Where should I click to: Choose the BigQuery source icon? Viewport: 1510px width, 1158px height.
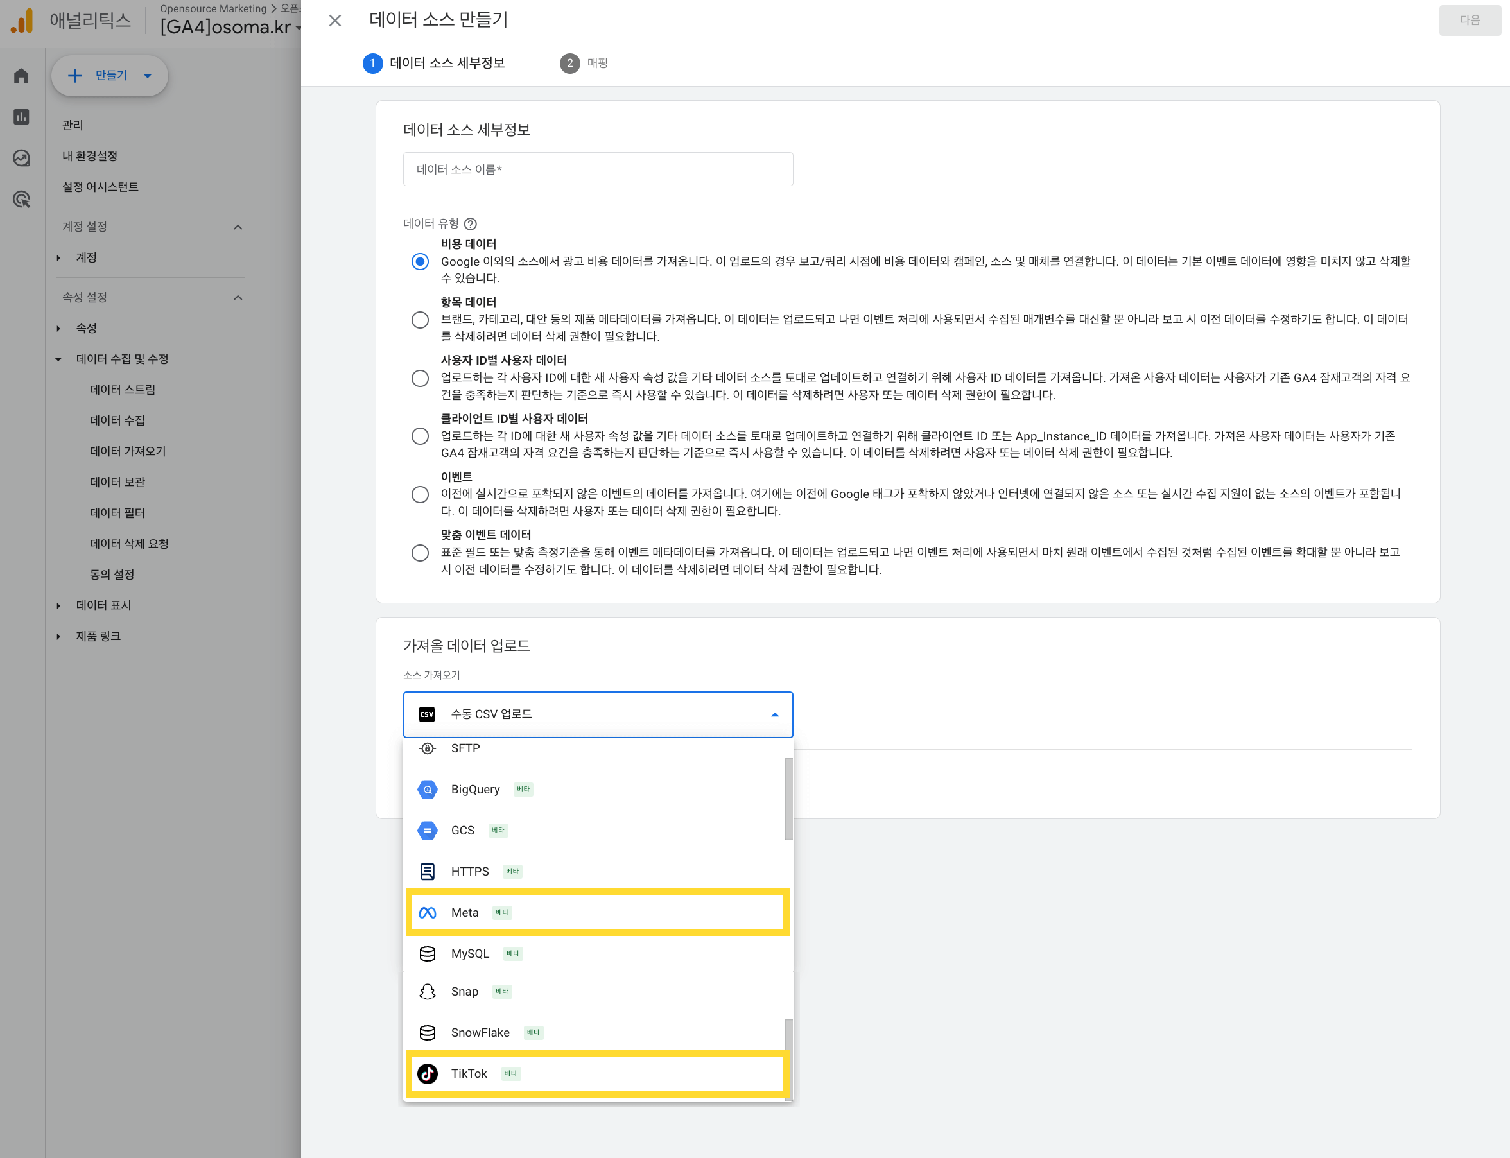click(428, 790)
